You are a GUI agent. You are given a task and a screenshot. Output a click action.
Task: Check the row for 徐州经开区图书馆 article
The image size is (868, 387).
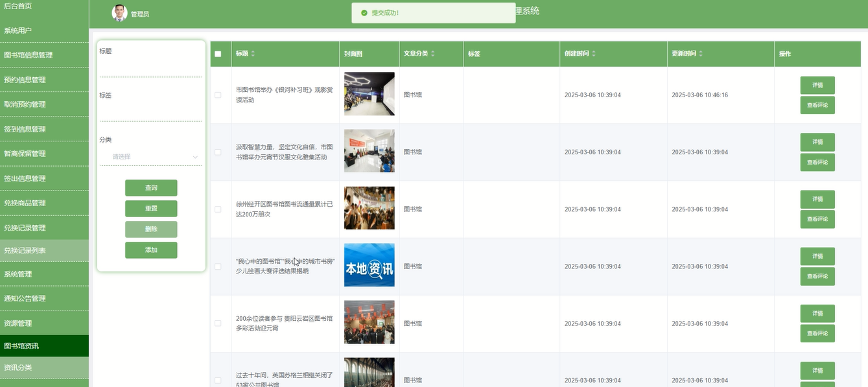point(218,209)
